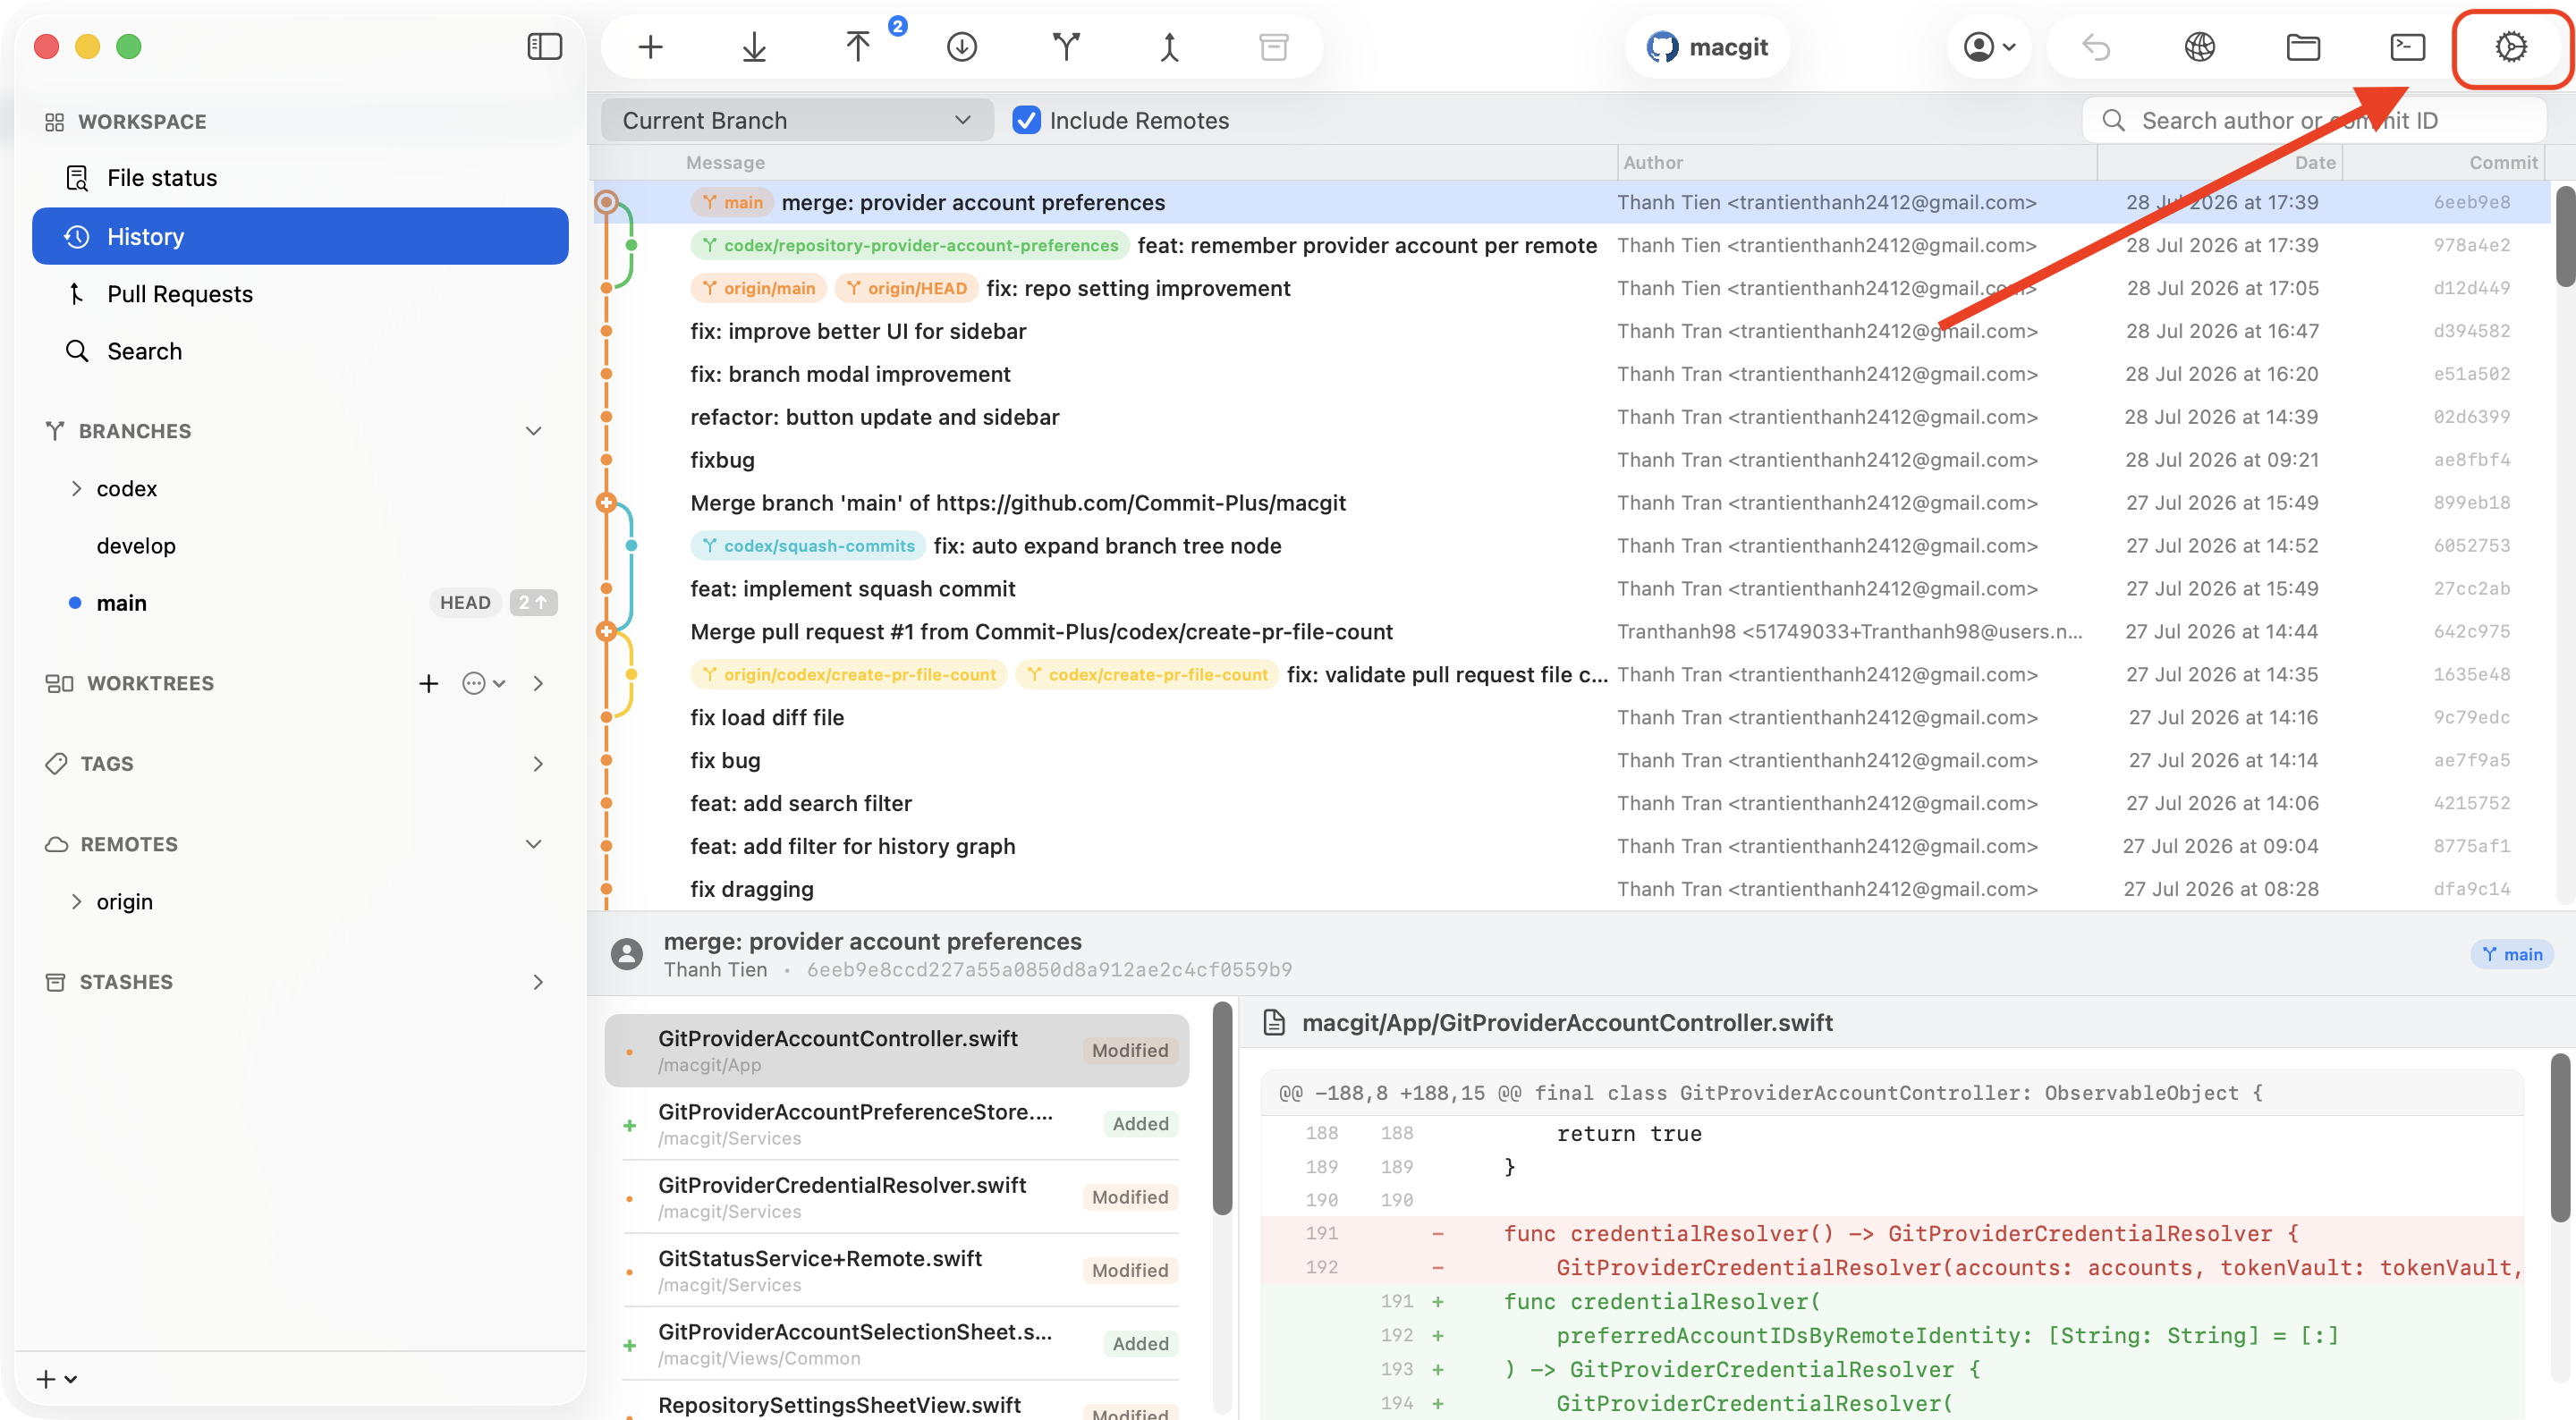Select commit 'refactor: button update and sidebar'
2576x1420 pixels.
(x=1571, y=417)
